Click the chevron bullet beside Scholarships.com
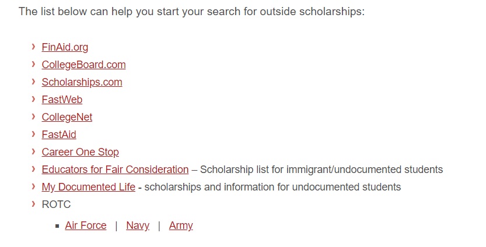 point(33,82)
